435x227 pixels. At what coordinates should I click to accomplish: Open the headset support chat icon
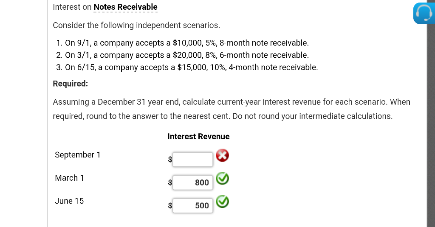pos(423,14)
